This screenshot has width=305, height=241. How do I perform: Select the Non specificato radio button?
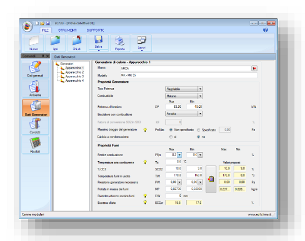(x=168, y=130)
